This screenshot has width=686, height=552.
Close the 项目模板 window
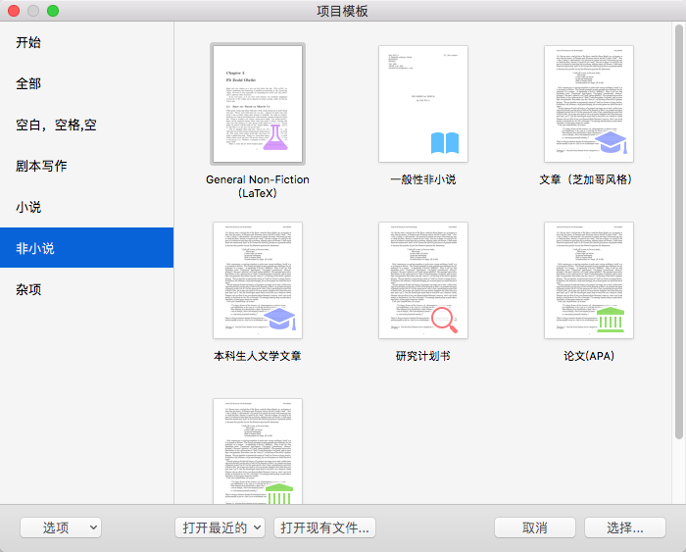14,11
